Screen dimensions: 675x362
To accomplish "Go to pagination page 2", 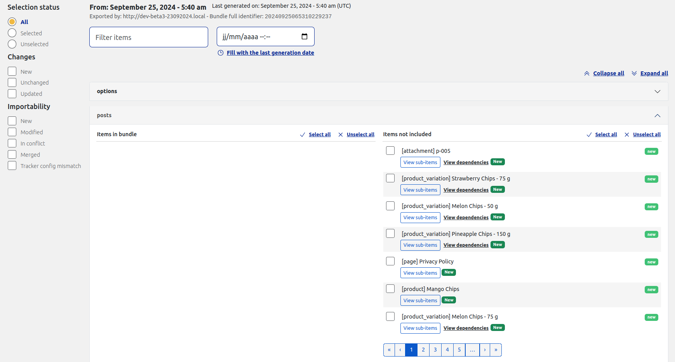I will coord(423,350).
